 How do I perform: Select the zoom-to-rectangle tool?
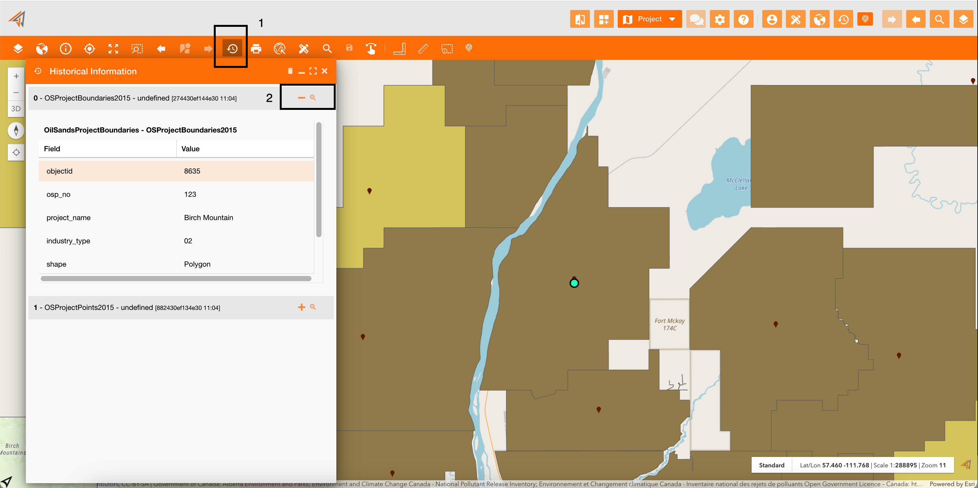137,48
